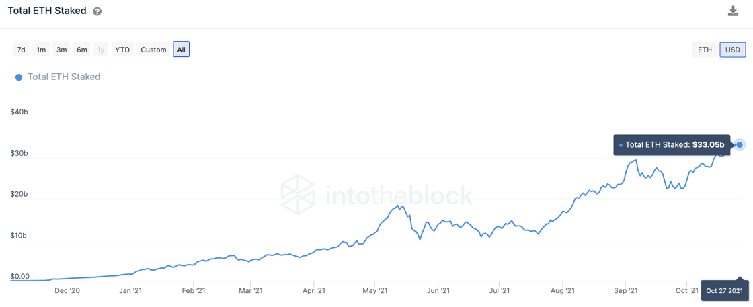Select the 1m time range

pos(41,50)
